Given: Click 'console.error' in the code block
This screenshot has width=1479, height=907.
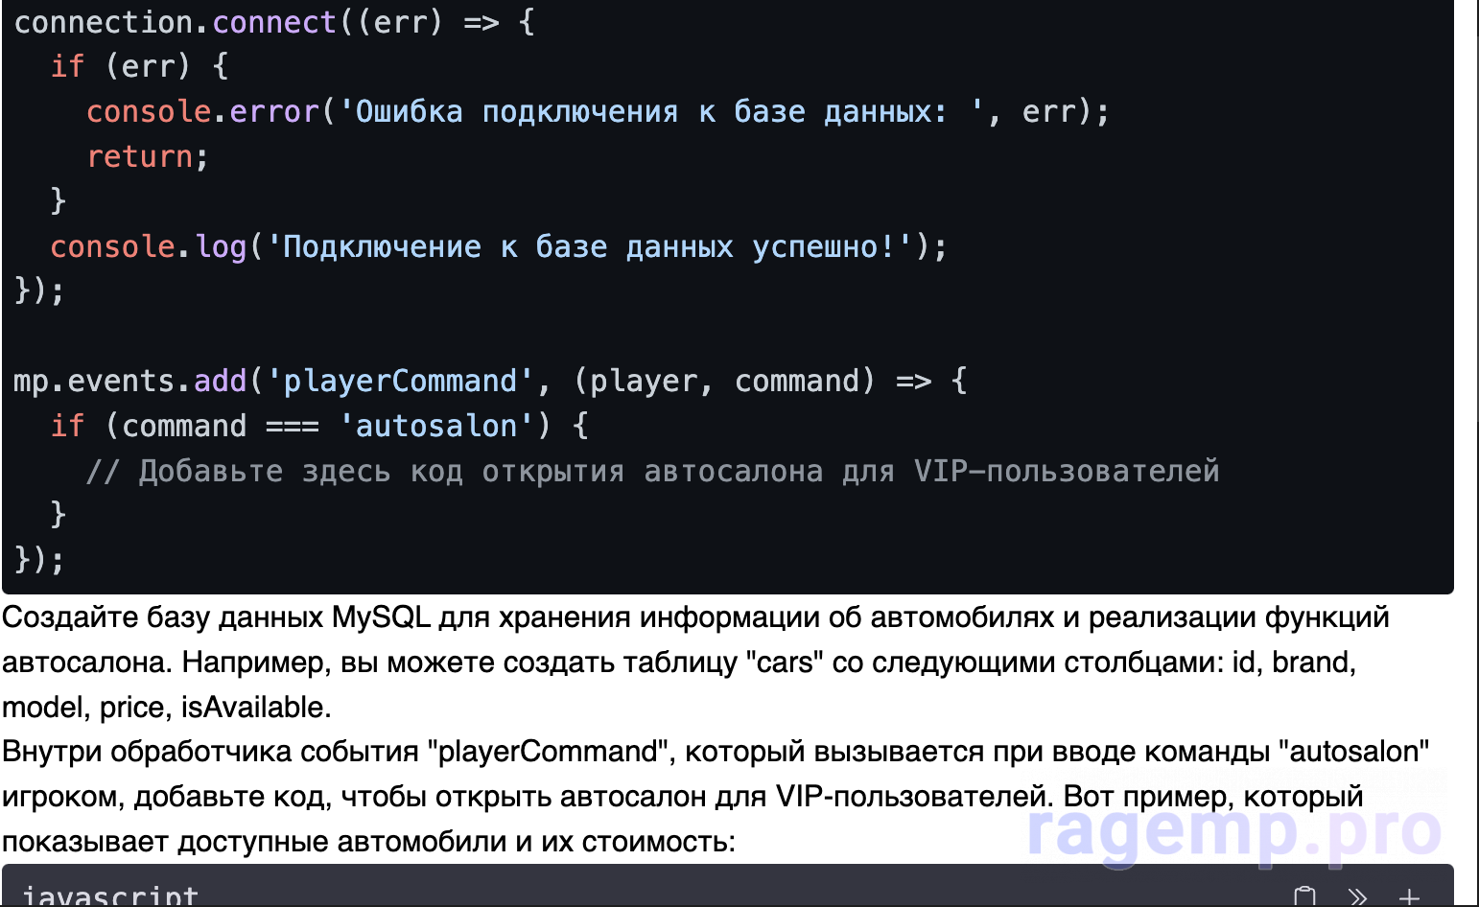Looking at the screenshot, I should click(202, 111).
